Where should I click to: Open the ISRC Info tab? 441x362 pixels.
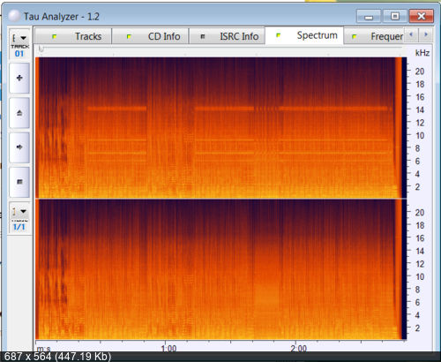[227, 36]
